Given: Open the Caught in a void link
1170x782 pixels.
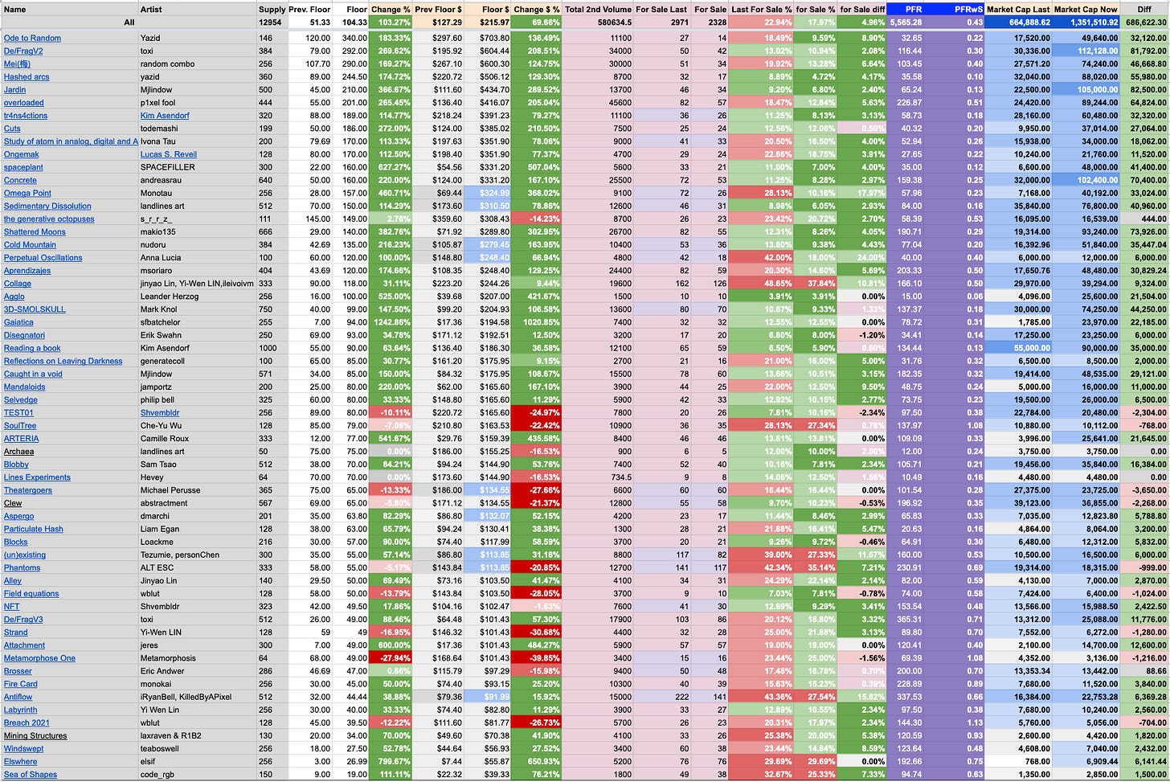Looking at the screenshot, I should tap(33, 374).
